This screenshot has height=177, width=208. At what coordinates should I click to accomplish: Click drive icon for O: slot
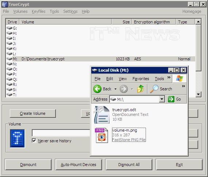point(9,69)
